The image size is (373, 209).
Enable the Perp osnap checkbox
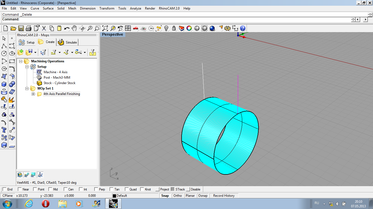(x=96, y=189)
